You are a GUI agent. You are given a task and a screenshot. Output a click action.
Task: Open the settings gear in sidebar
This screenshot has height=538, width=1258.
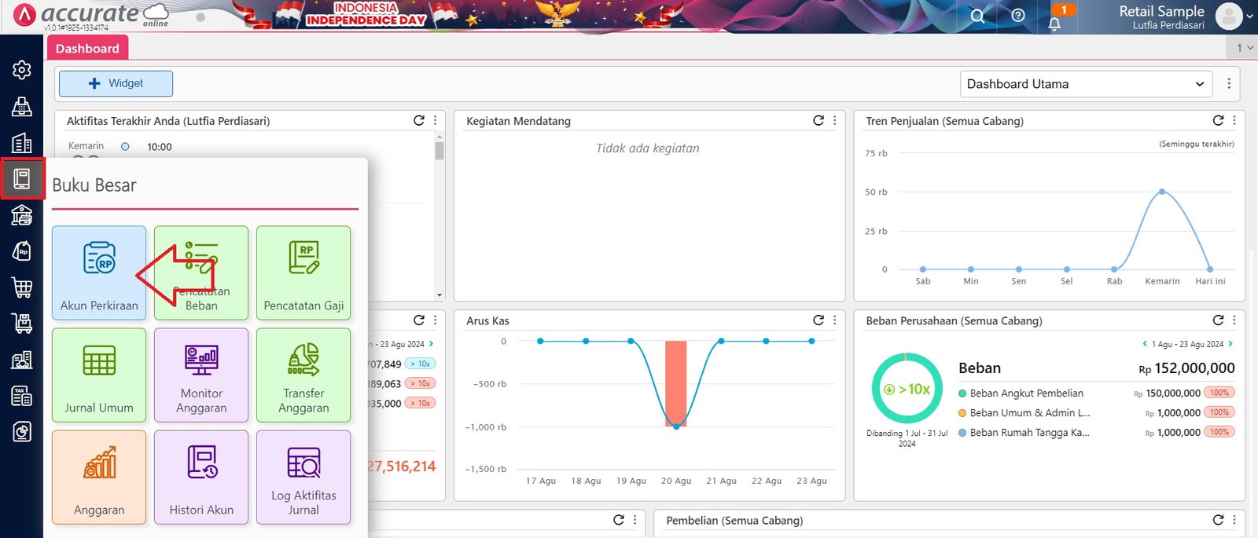(22, 70)
